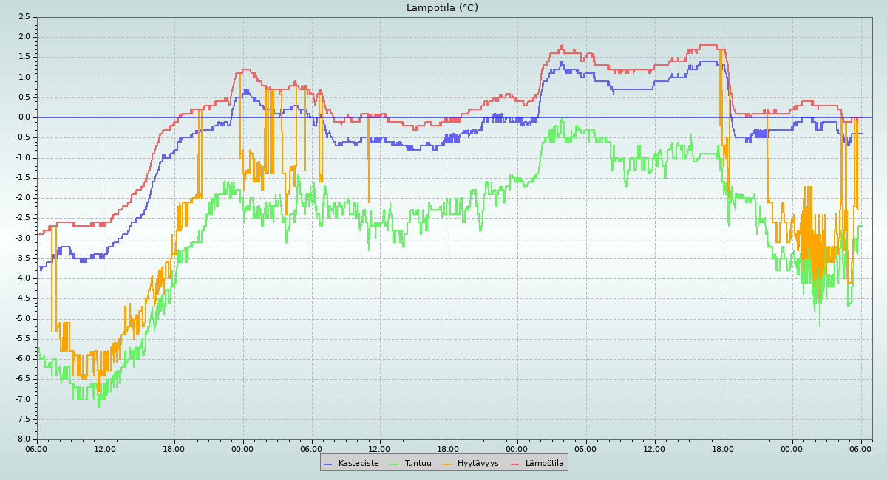Image resolution: width=887 pixels, height=480 pixels.
Task: Select the 0.0 y-axis tick label
Action: coord(24,117)
